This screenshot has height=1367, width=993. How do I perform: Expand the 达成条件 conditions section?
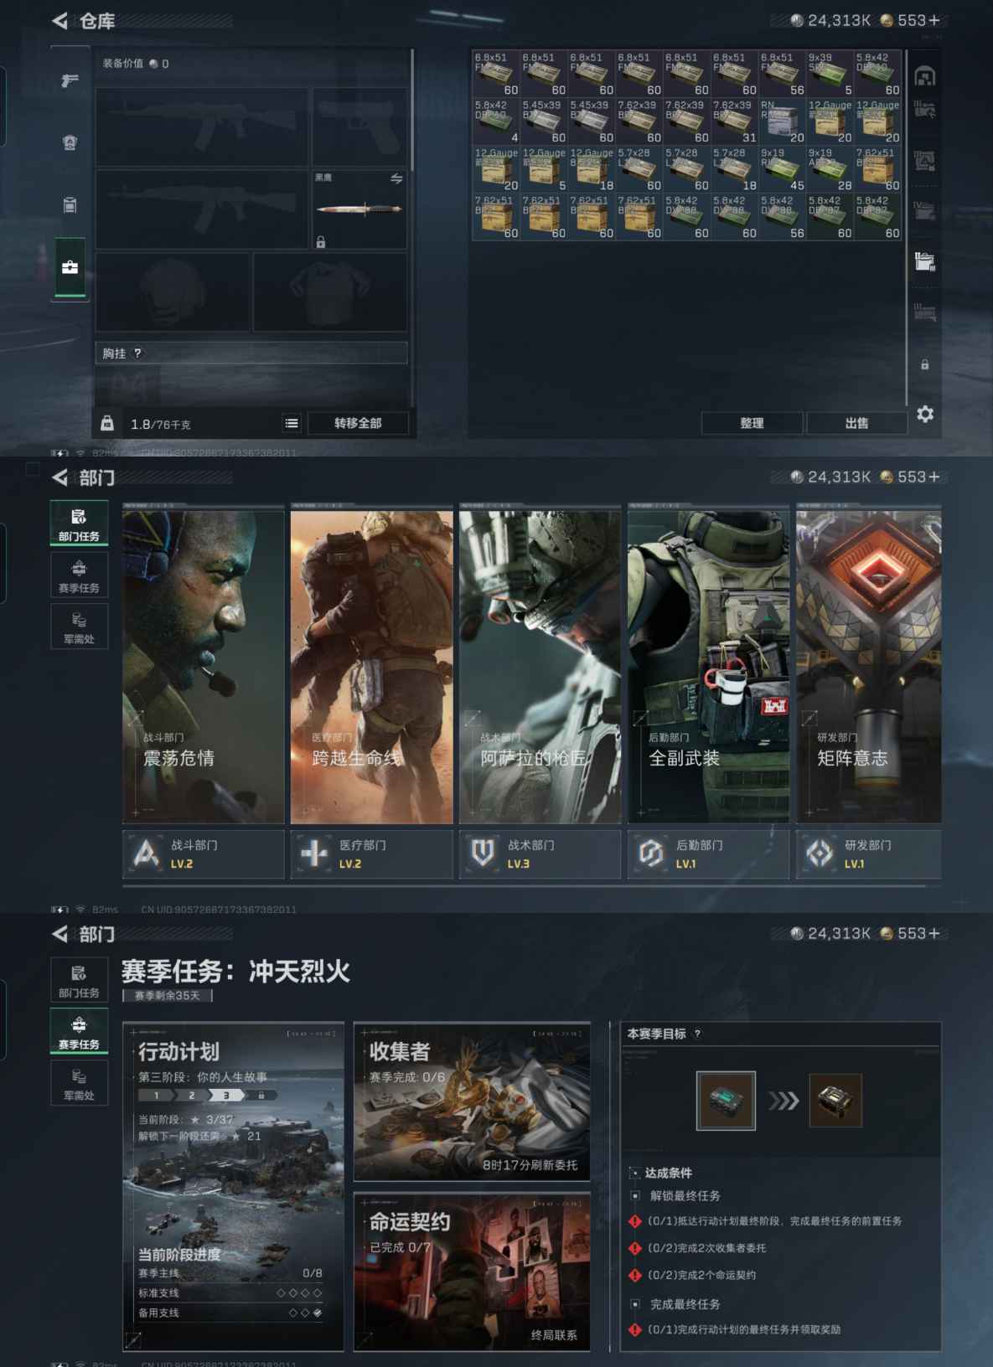point(635,1173)
